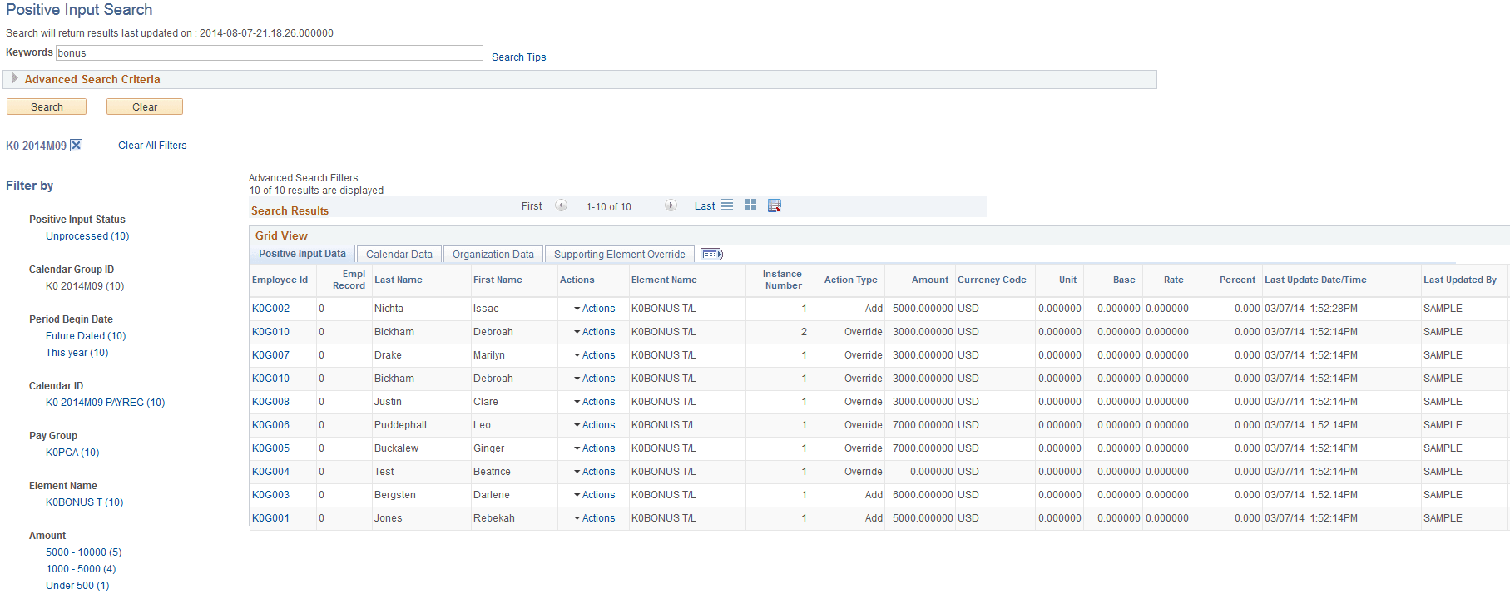Open Supporting Element Override tab
Screen dimensions: 1510x594
point(620,255)
